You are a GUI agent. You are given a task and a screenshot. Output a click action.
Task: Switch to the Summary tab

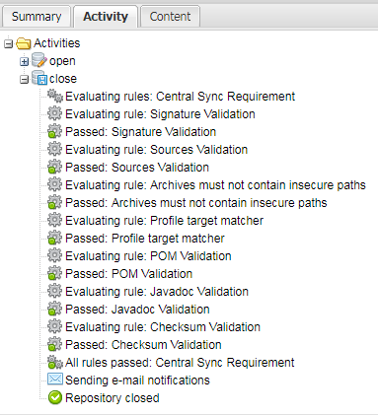37,17
